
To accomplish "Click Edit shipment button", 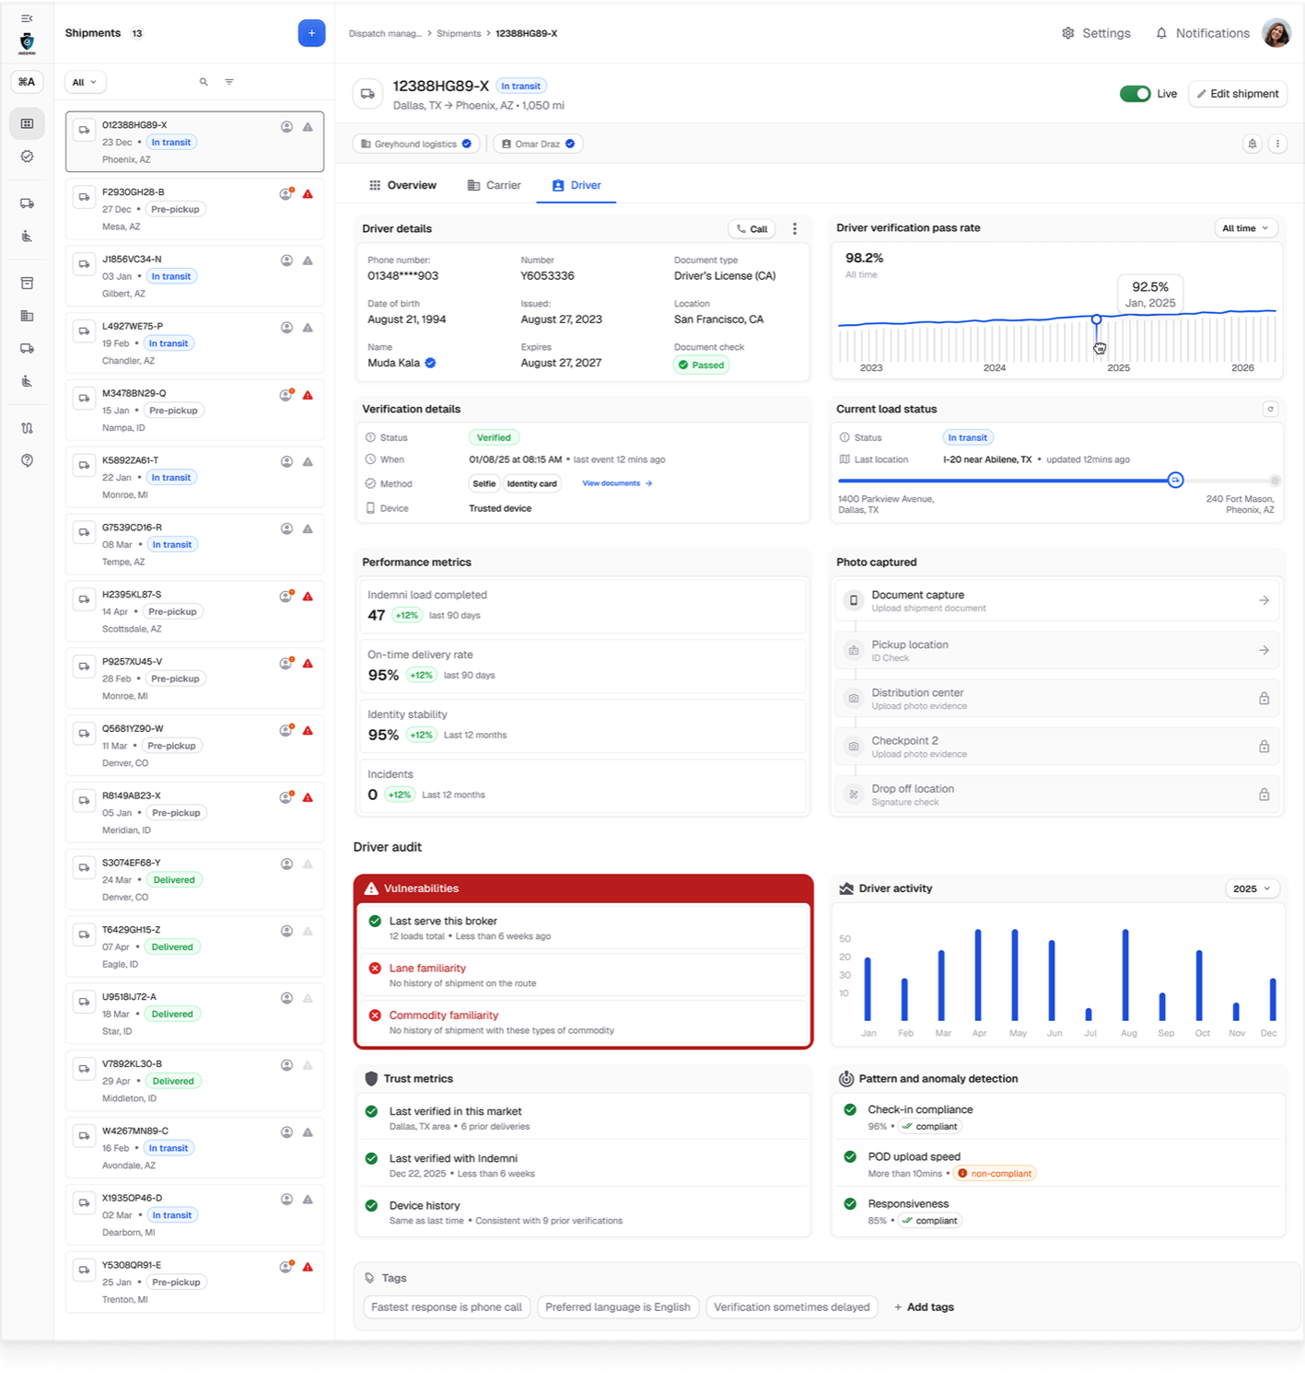I will (x=1238, y=94).
